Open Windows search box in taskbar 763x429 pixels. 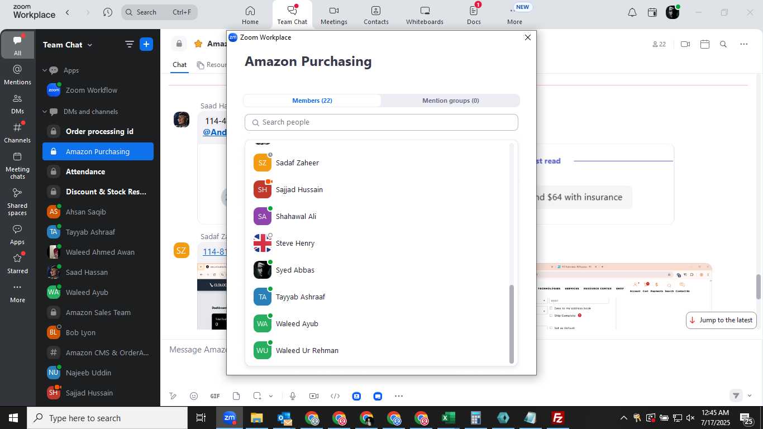(107, 418)
